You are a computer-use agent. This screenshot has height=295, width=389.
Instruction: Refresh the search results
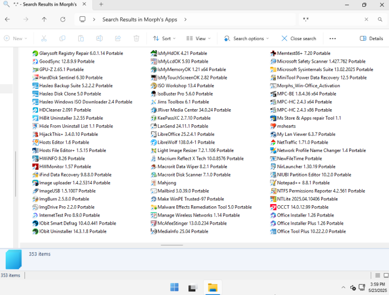point(63,19)
